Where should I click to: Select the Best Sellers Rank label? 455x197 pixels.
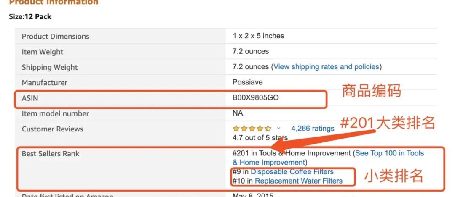point(50,154)
